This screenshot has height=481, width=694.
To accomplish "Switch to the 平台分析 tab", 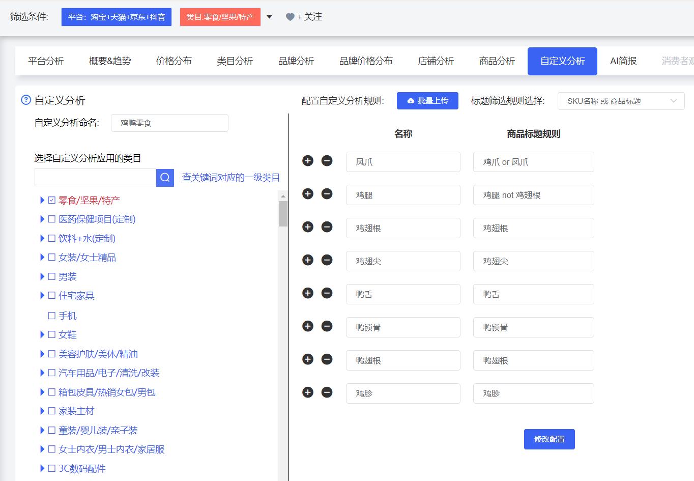I will click(x=46, y=61).
